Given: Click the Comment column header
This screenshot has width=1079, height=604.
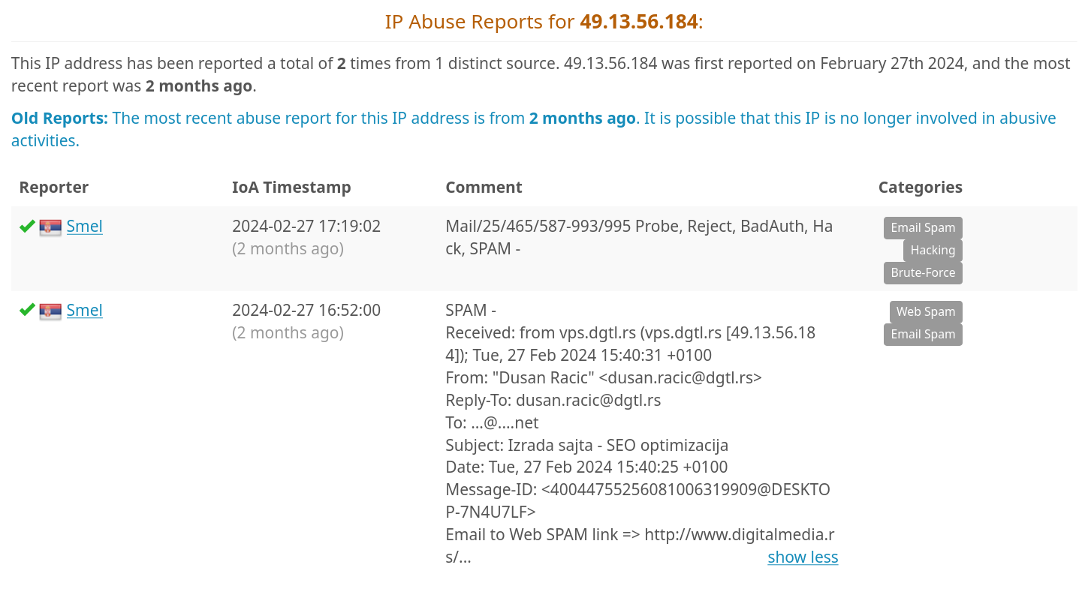Looking at the screenshot, I should pos(484,188).
